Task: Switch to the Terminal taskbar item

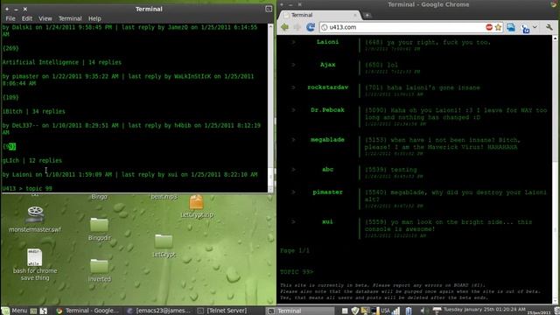Action: (x=300, y=311)
